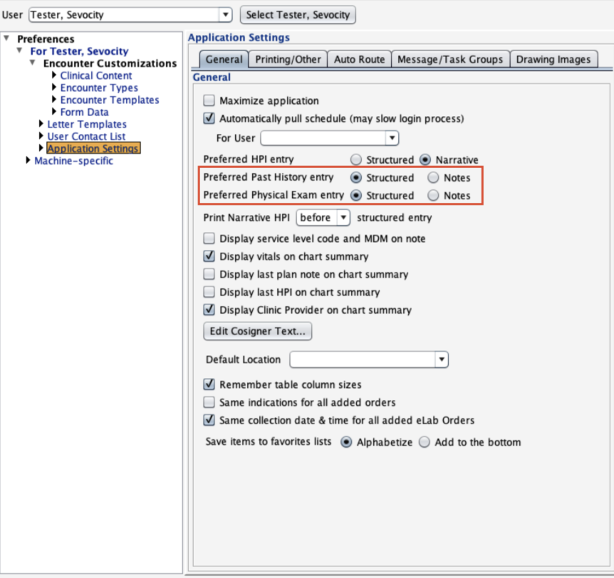Select Structured for Preferred HPI entry
This screenshot has width=614, height=578.
coord(356,159)
